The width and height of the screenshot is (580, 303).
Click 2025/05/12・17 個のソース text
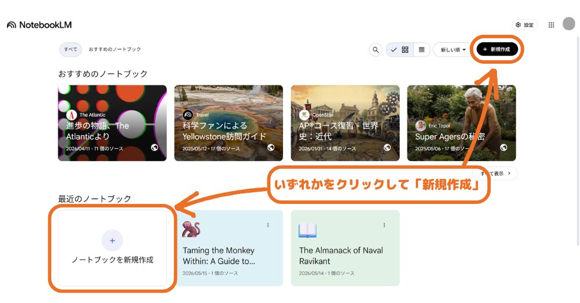[211, 148]
